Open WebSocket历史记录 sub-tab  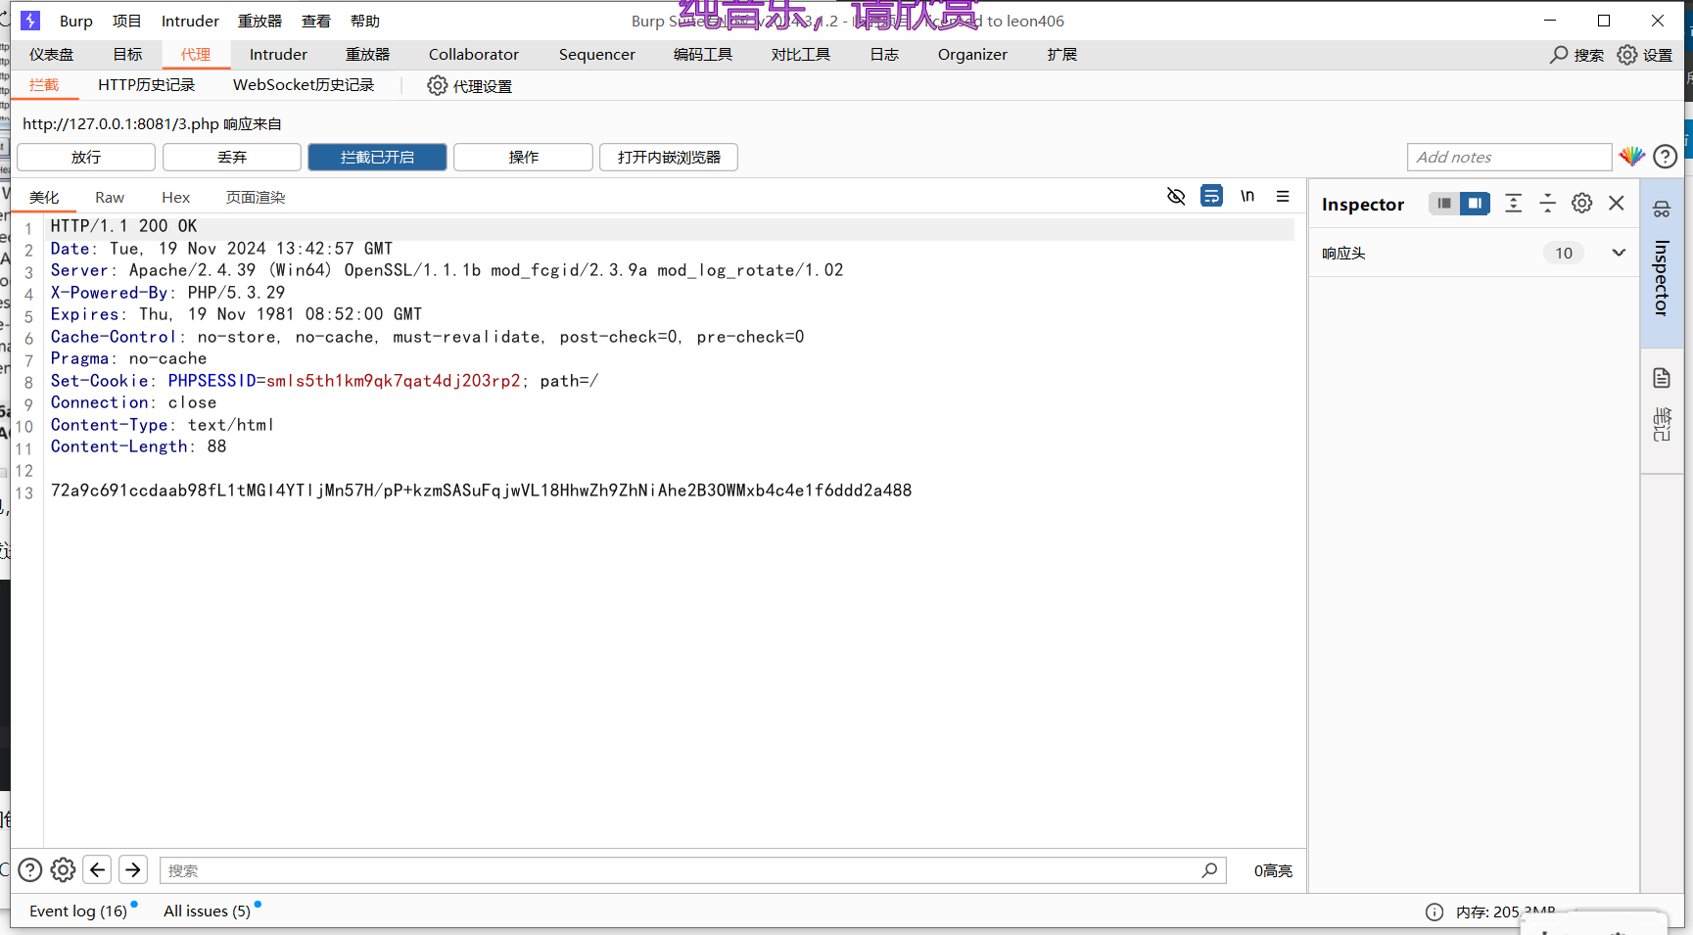click(x=304, y=85)
